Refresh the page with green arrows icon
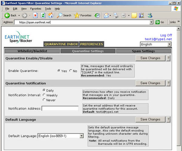Screen dimensions: 182x151 pyautogui.click(x=43, y=15)
